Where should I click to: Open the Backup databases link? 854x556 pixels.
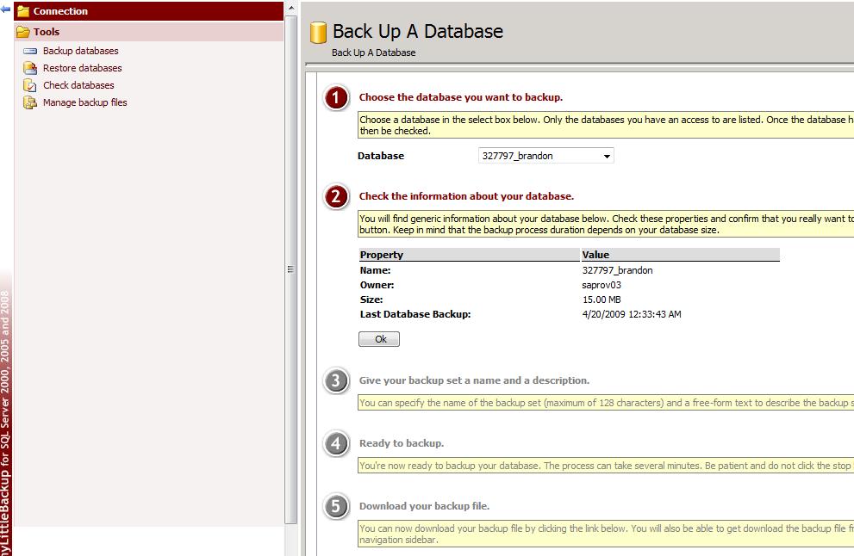point(81,51)
